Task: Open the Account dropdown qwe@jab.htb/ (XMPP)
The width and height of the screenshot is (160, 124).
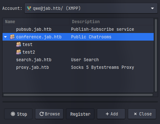Action: coord(91,8)
